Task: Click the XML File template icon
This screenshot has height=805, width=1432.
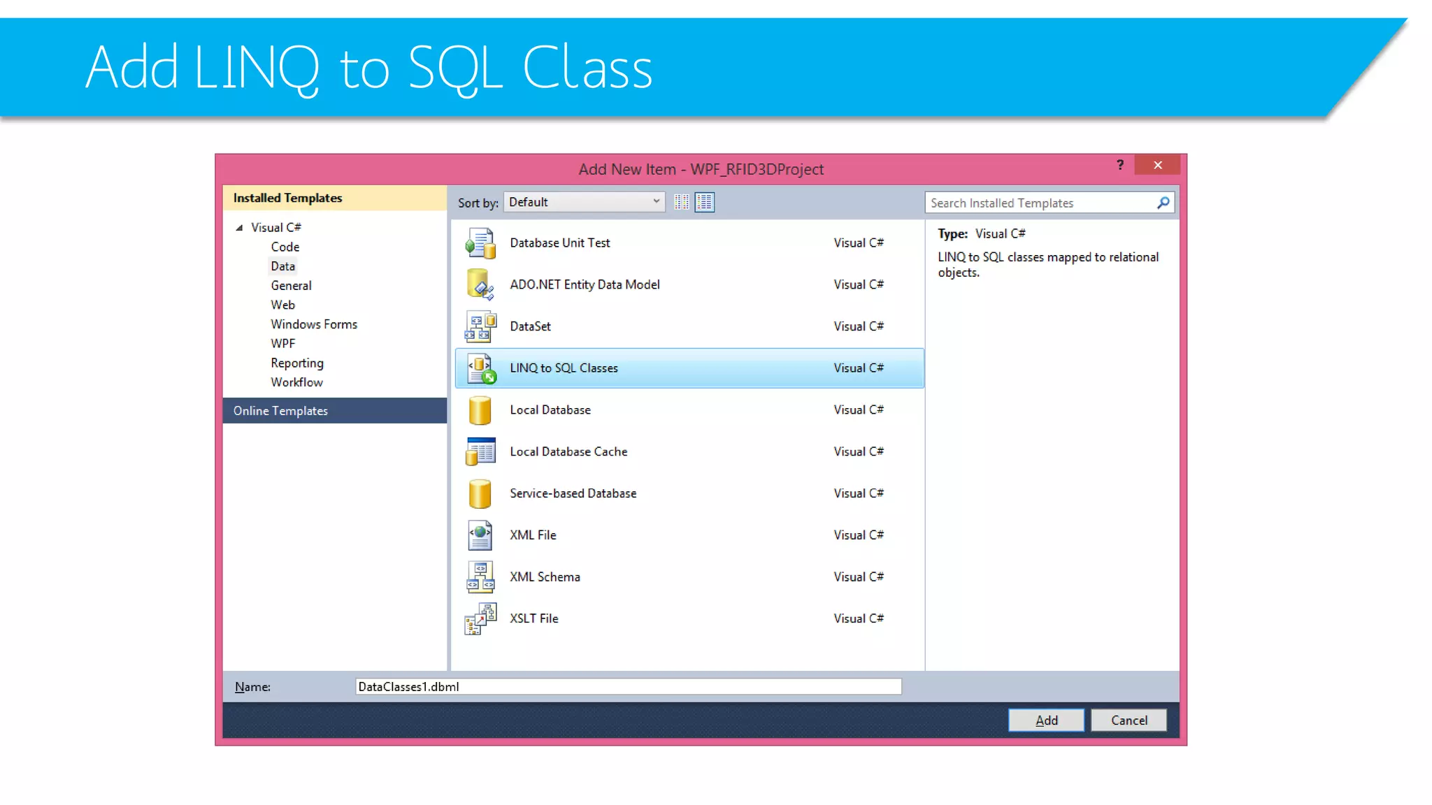Action: pyautogui.click(x=480, y=535)
